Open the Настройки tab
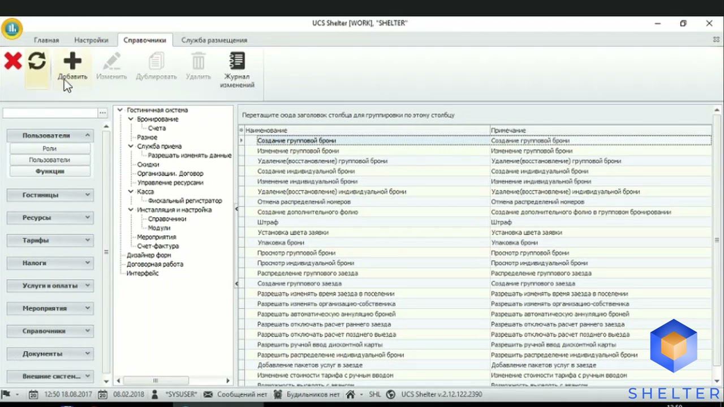This screenshot has width=724, height=407. [91, 40]
